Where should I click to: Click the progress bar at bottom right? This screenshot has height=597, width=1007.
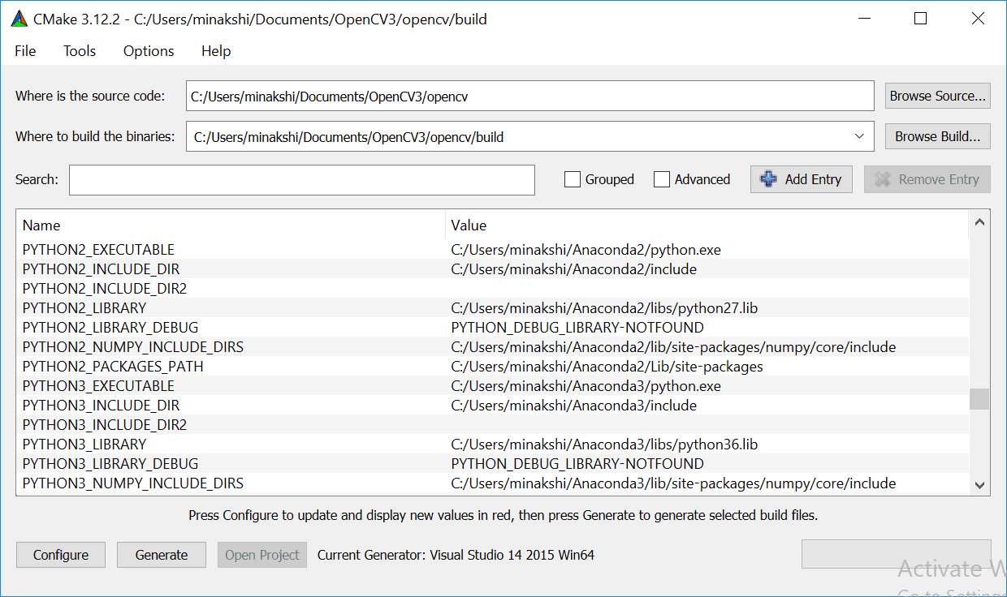point(897,554)
